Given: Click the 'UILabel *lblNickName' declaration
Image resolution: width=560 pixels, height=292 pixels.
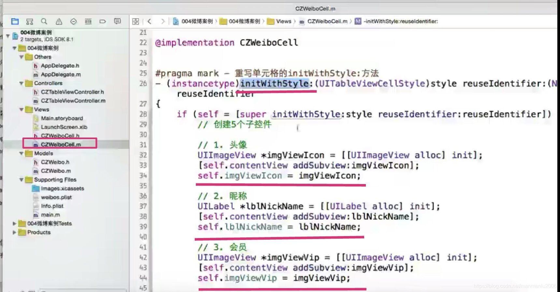Looking at the screenshot, I should click(319, 206).
